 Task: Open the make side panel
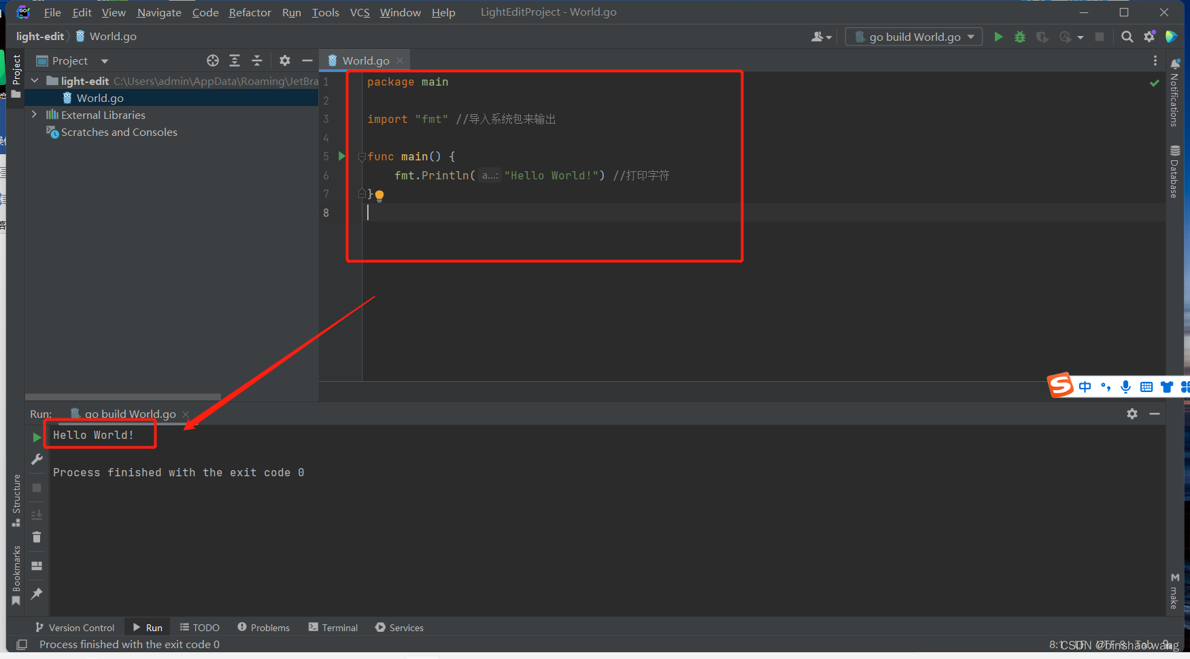[1174, 591]
